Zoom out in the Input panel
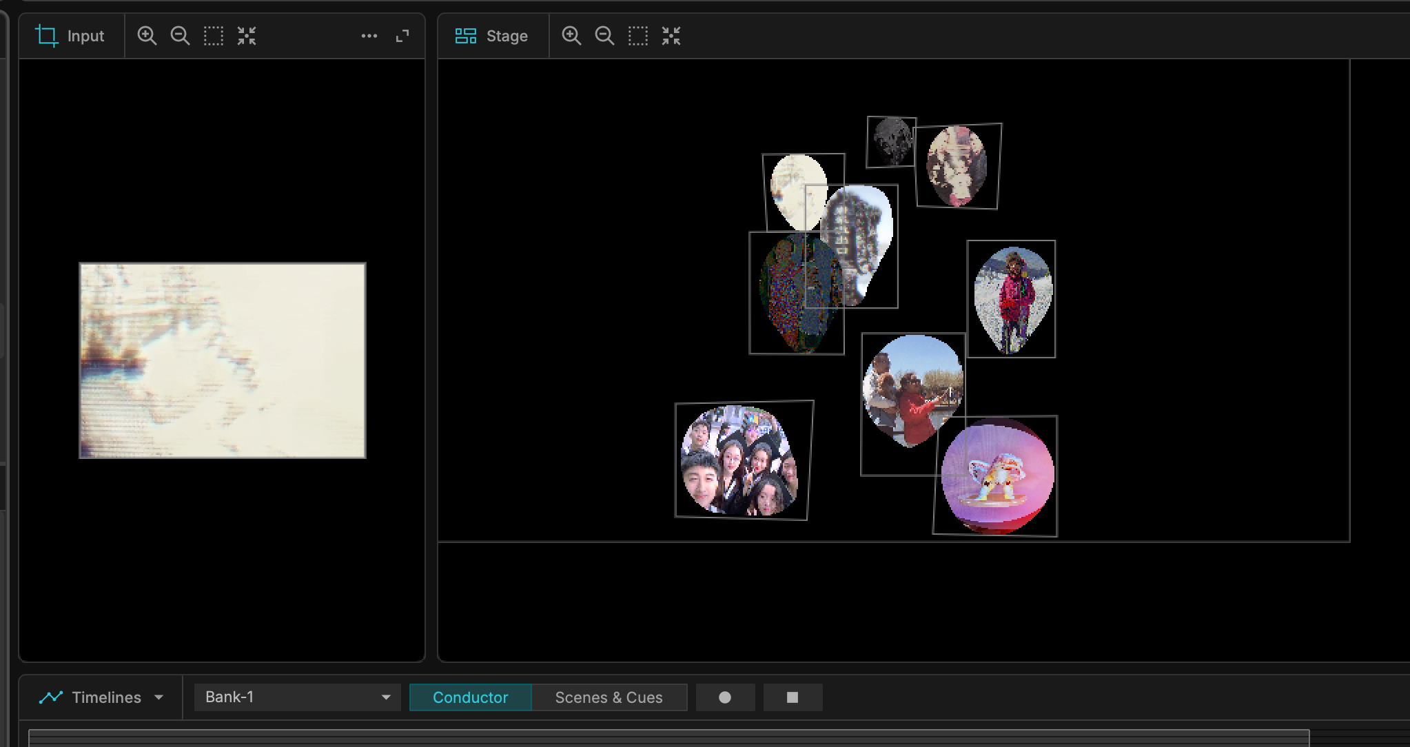This screenshot has width=1410, height=747. 180,36
